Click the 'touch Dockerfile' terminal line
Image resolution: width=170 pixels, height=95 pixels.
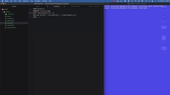[x=133, y=6]
